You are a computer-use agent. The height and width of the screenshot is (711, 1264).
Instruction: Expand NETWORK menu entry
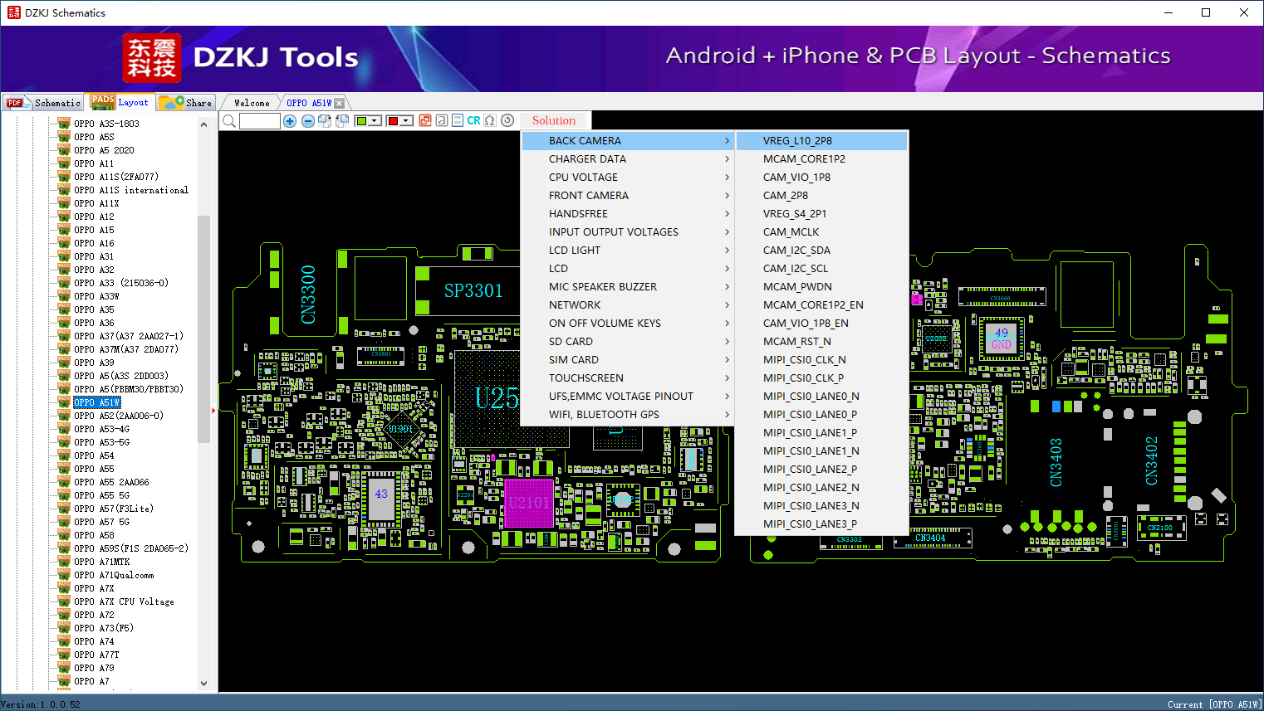click(627, 305)
